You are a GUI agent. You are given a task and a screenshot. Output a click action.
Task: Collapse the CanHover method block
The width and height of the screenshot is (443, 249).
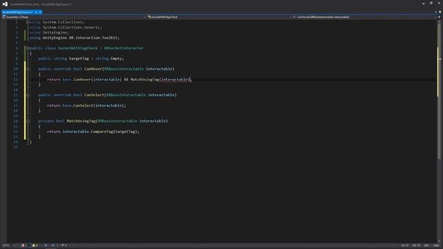point(28,69)
